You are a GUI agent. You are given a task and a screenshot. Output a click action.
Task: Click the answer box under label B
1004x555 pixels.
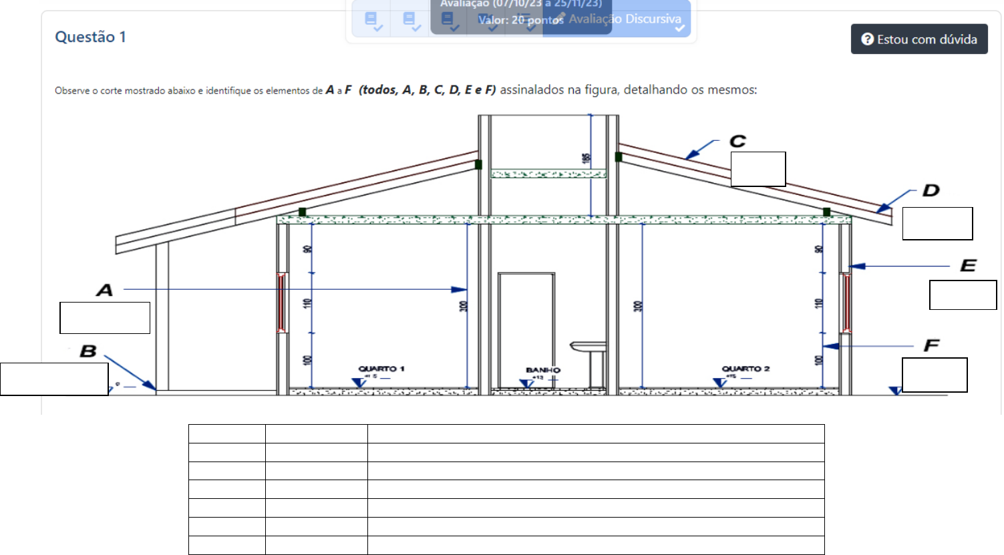[54, 379]
